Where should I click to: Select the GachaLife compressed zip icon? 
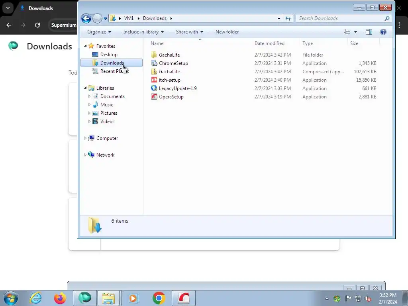(x=154, y=71)
